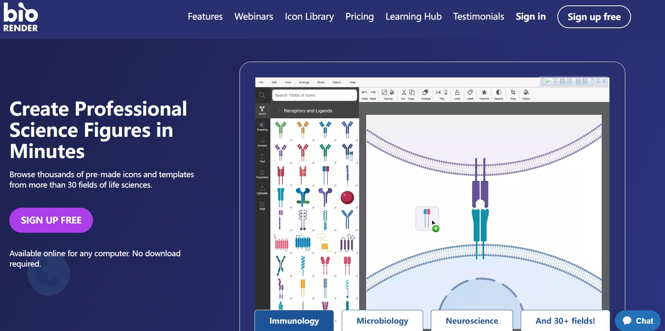Open the Edit menu in the editor
The height and width of the screenshot is (331, 665).
point(274,82)
